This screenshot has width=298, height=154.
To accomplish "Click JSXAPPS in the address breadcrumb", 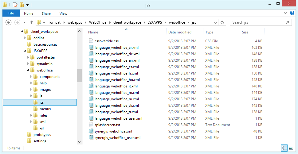I will coord(155,22).
